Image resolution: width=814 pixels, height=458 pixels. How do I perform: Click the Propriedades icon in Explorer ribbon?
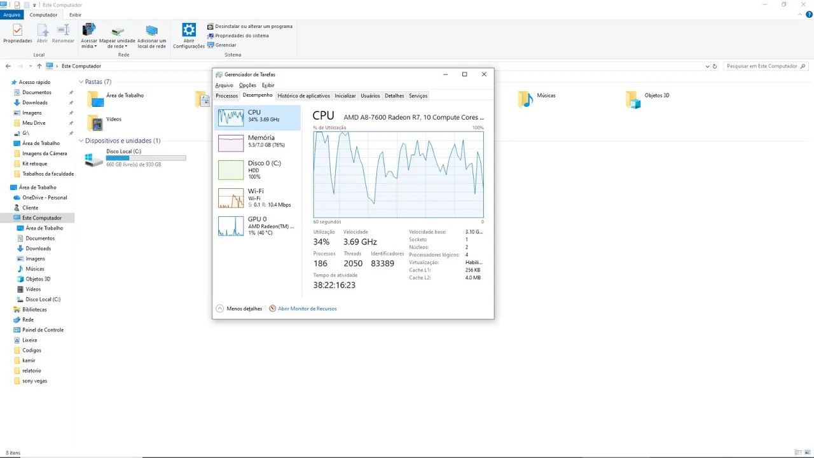[x=18, y=30]
